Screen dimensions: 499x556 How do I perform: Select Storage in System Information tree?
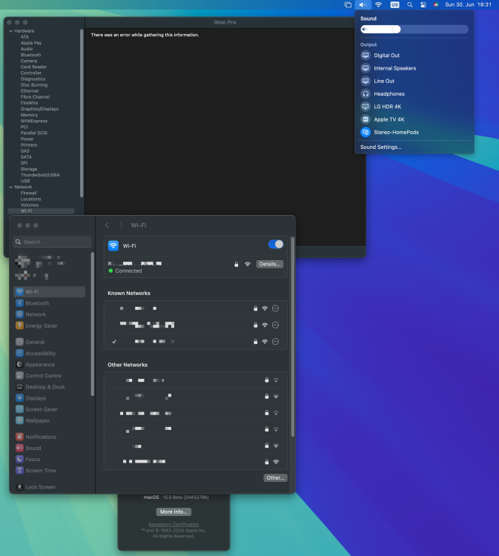pos(29,169)
